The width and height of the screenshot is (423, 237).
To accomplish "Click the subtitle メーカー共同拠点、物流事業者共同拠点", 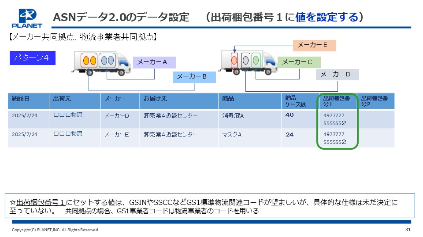I will pos(83,37).
